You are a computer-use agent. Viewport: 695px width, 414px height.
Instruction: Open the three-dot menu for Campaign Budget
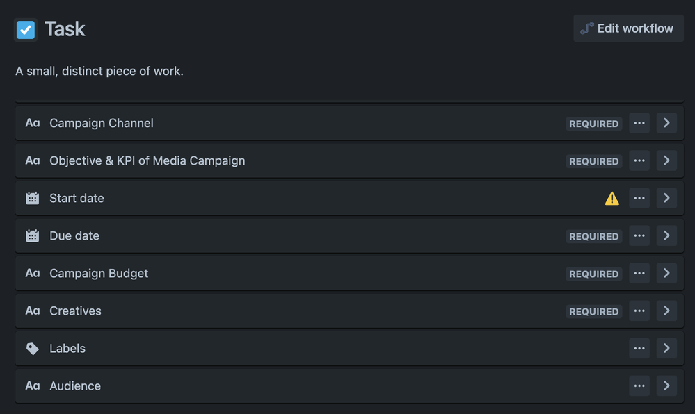tap(639, 273)
